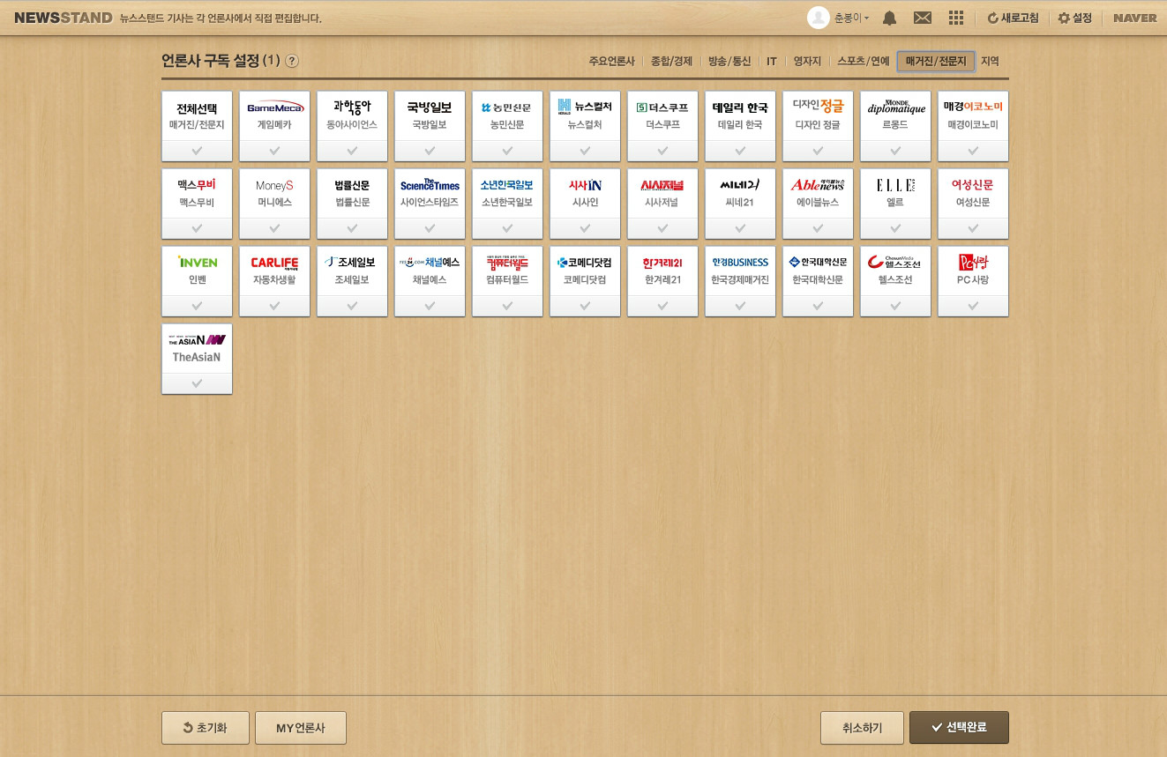Click the MY언론사 button

(x=301, y=728)
